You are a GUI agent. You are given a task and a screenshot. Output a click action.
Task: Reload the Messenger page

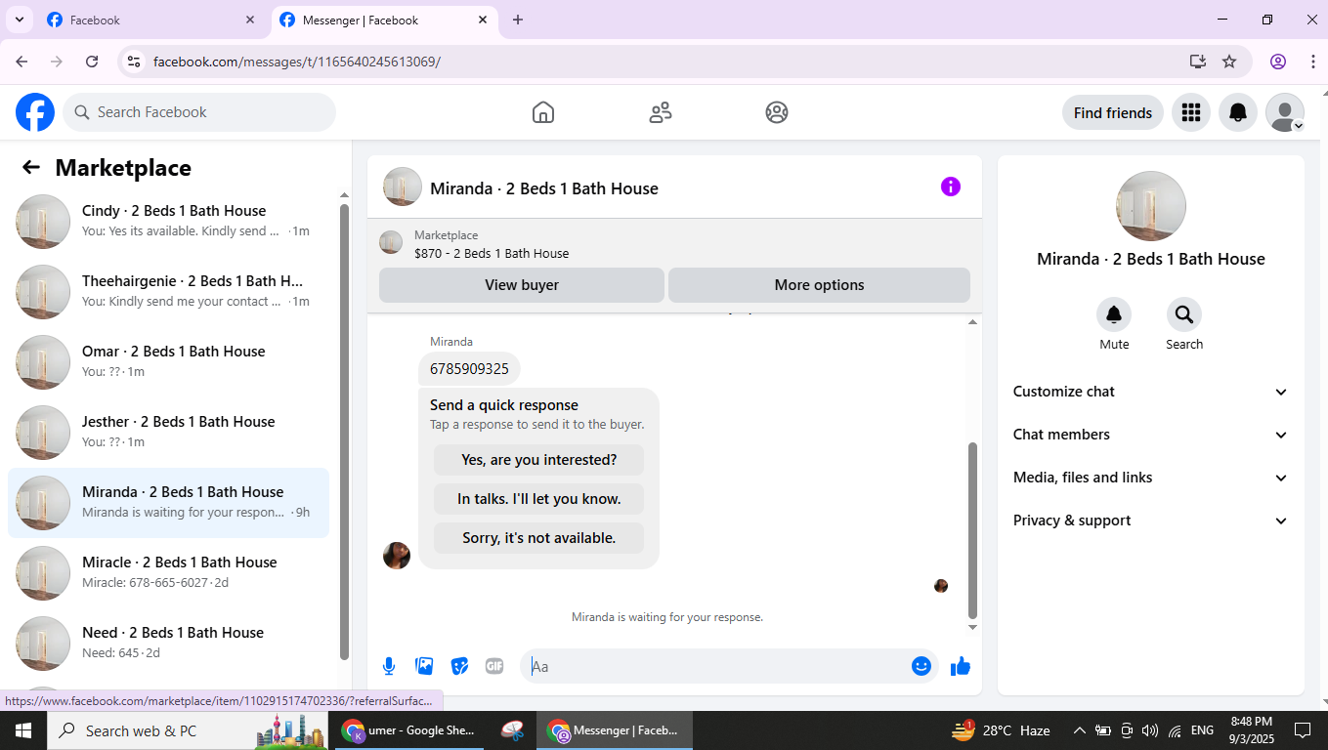[92, 62]
